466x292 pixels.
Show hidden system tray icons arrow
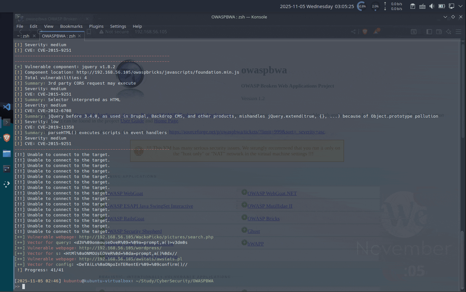461,6
